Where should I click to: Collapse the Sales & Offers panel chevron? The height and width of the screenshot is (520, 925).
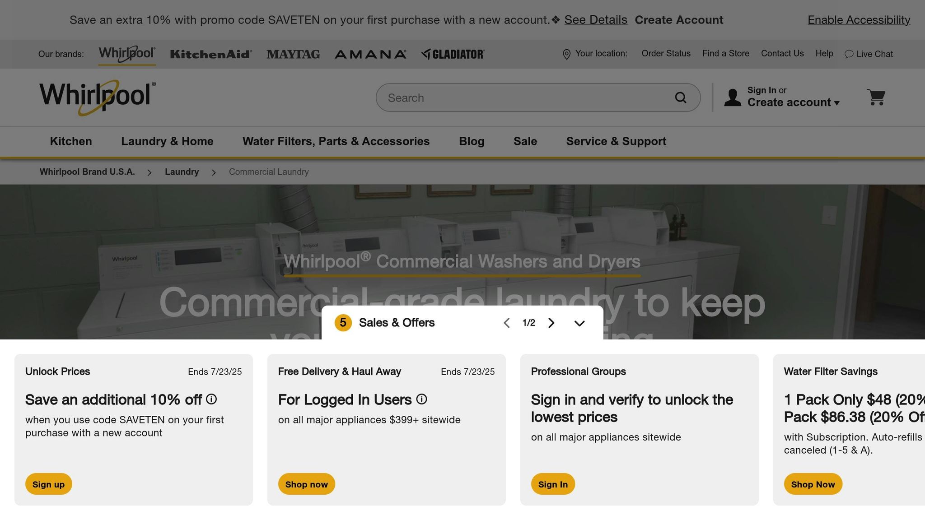click(579, 323)
